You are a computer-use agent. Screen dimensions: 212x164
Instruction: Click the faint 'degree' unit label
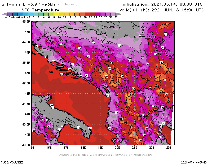69,4
